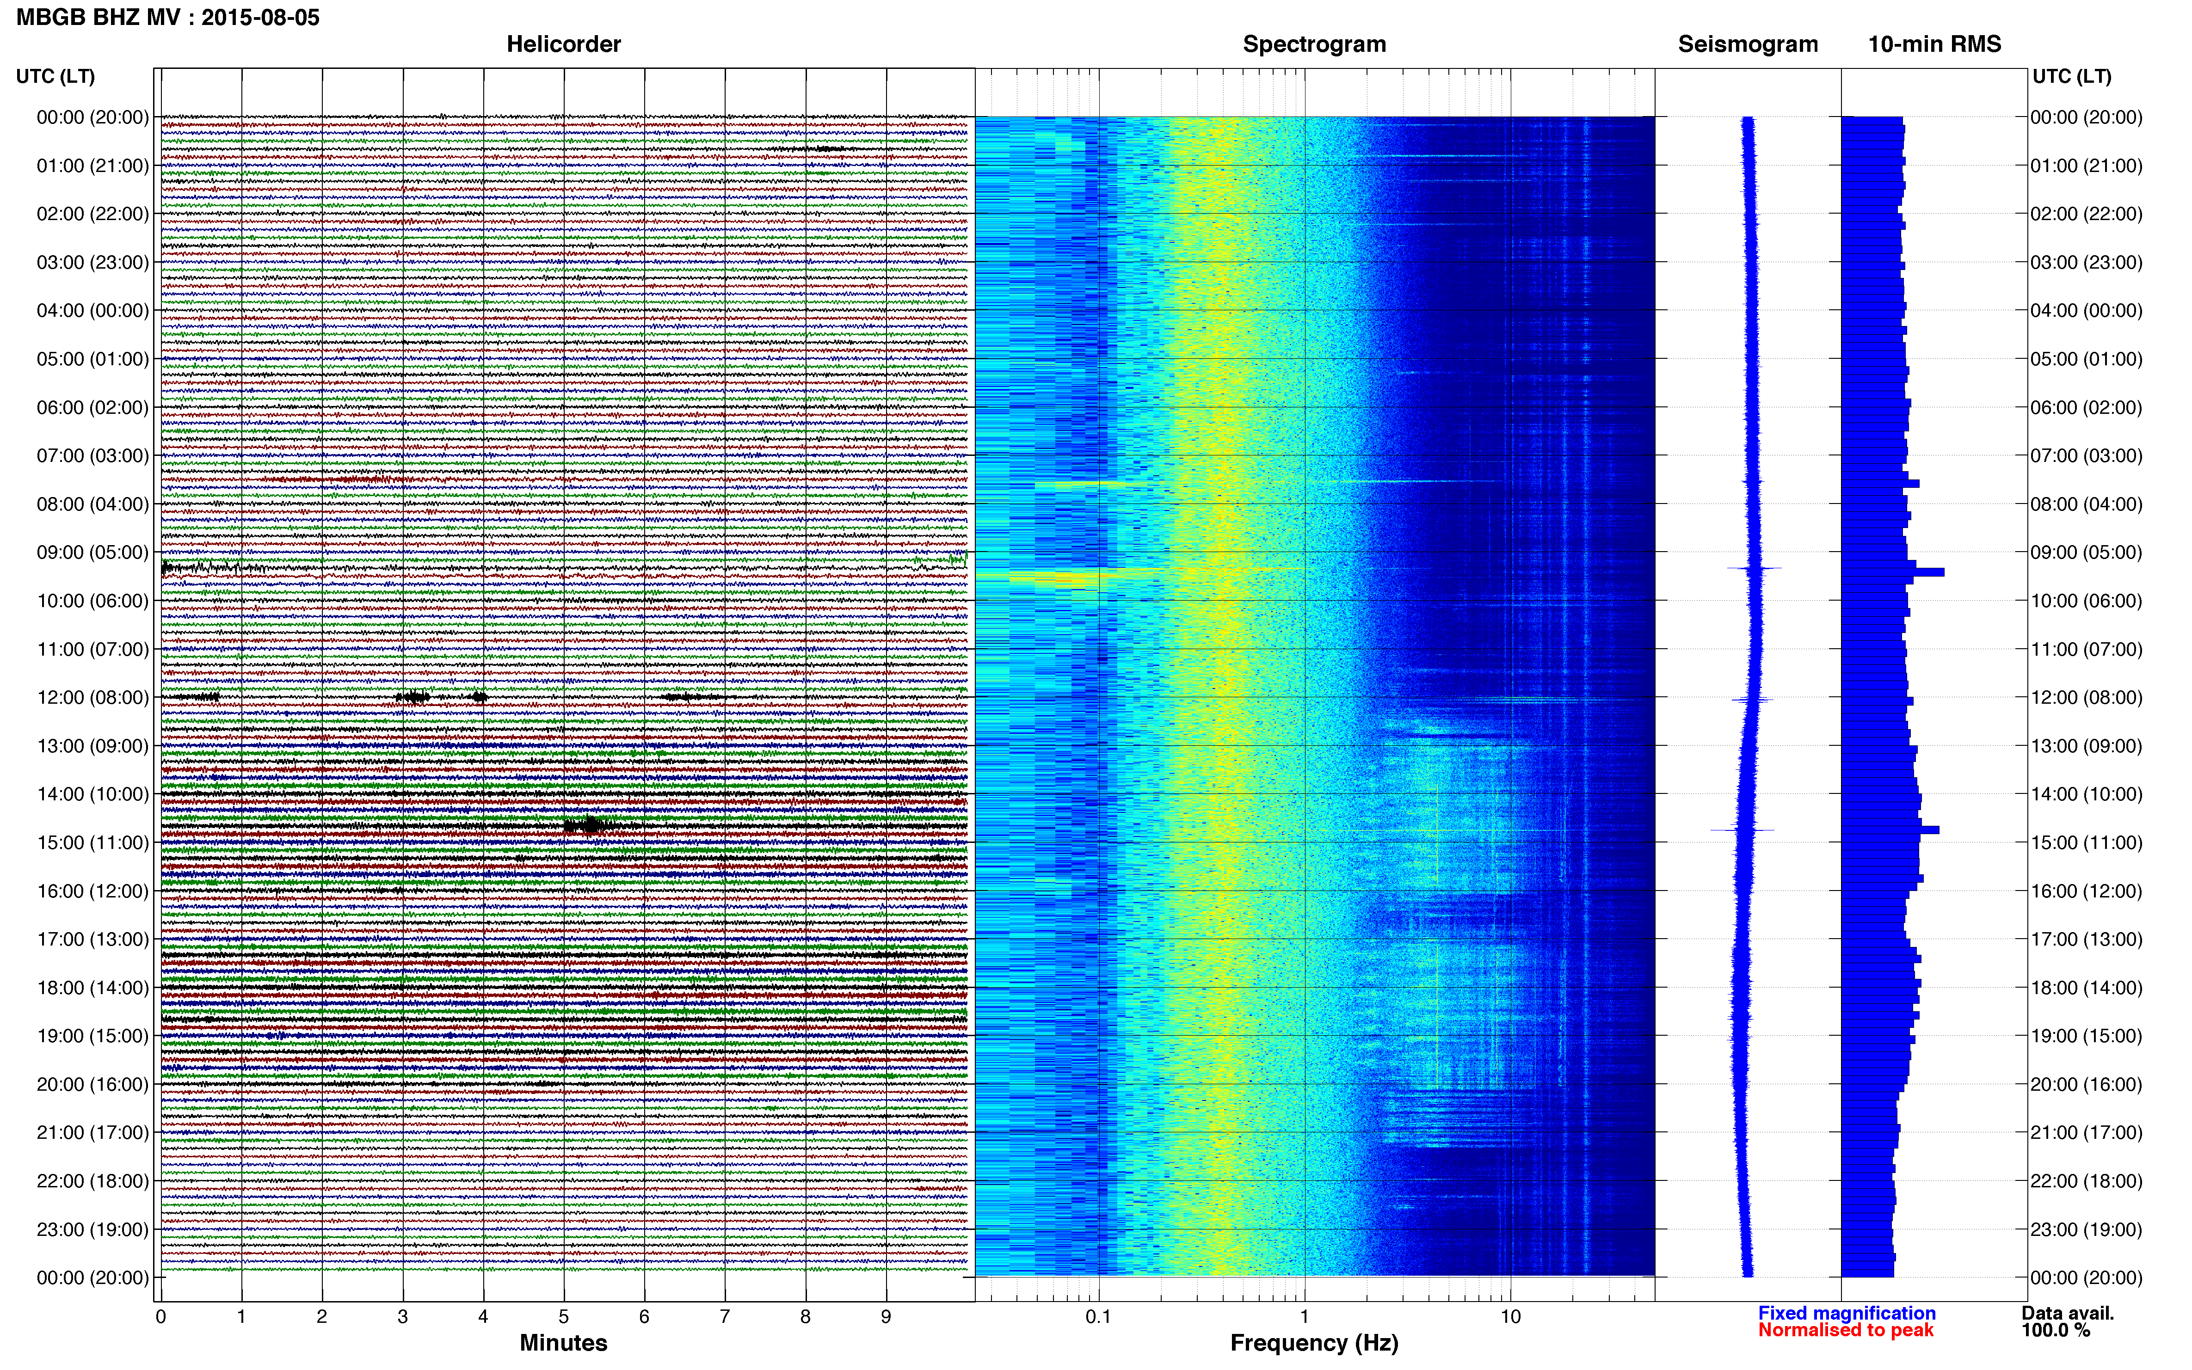Click minute tick label '5' on helicorder axis
Screen dimensions: 2192x1370
(564, 1317)
